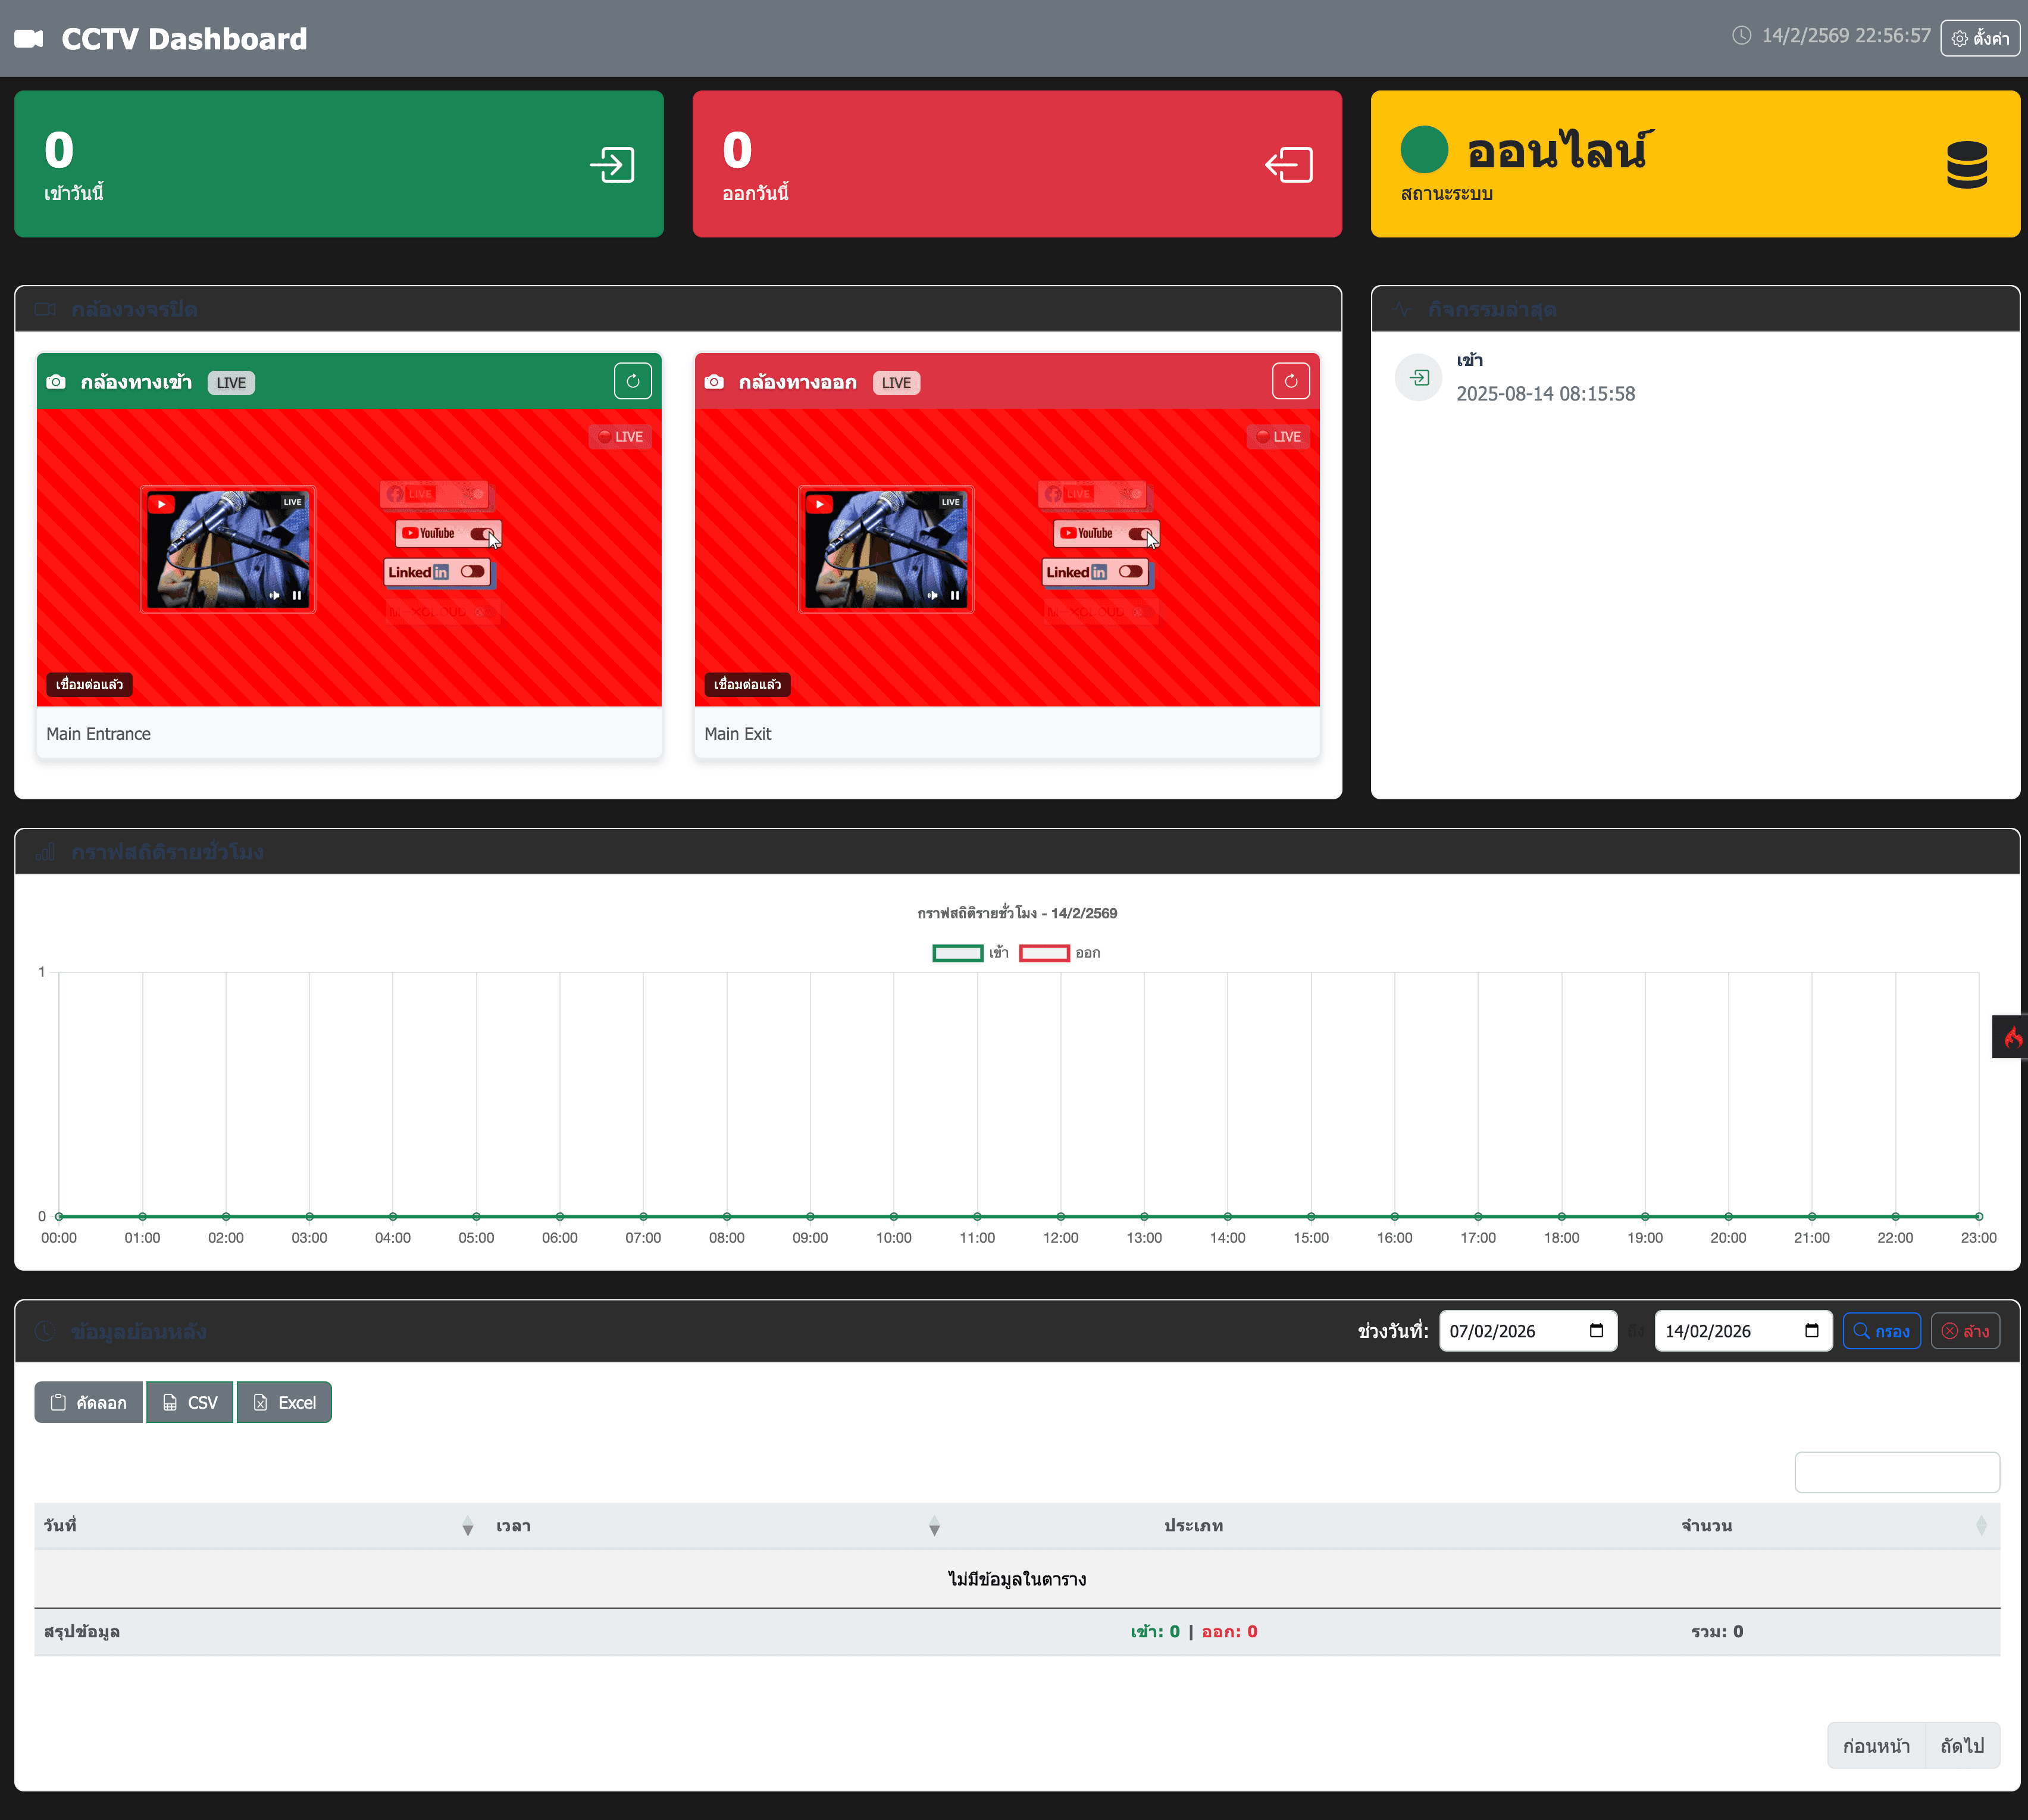The image size is (2028, 1820).
Task: Click the login arrow icon on เข้าวันนี้ card
Action: [612, 164]
